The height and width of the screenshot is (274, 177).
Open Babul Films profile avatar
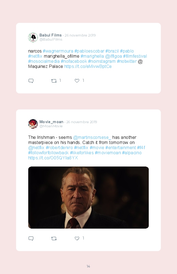point(33,37)
